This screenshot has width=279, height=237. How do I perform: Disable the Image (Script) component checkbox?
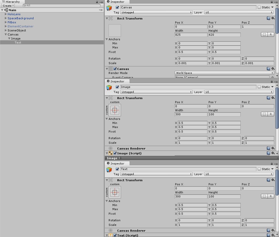click(115, 153)
